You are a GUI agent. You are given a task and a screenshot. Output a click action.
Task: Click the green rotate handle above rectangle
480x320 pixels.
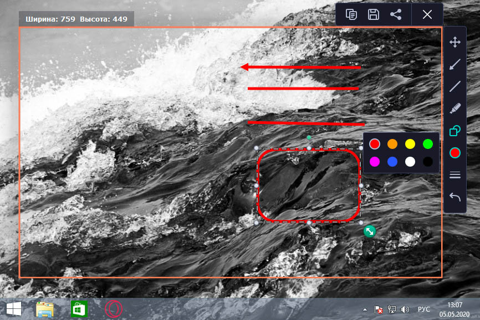[309, 138]
